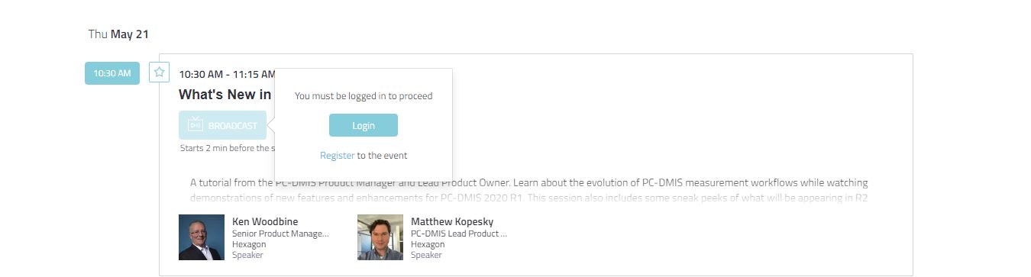Click the Speaker label under Ken Woodbine
The width and height of the screenshot is (1031, 277).
(x=247, y=255)
